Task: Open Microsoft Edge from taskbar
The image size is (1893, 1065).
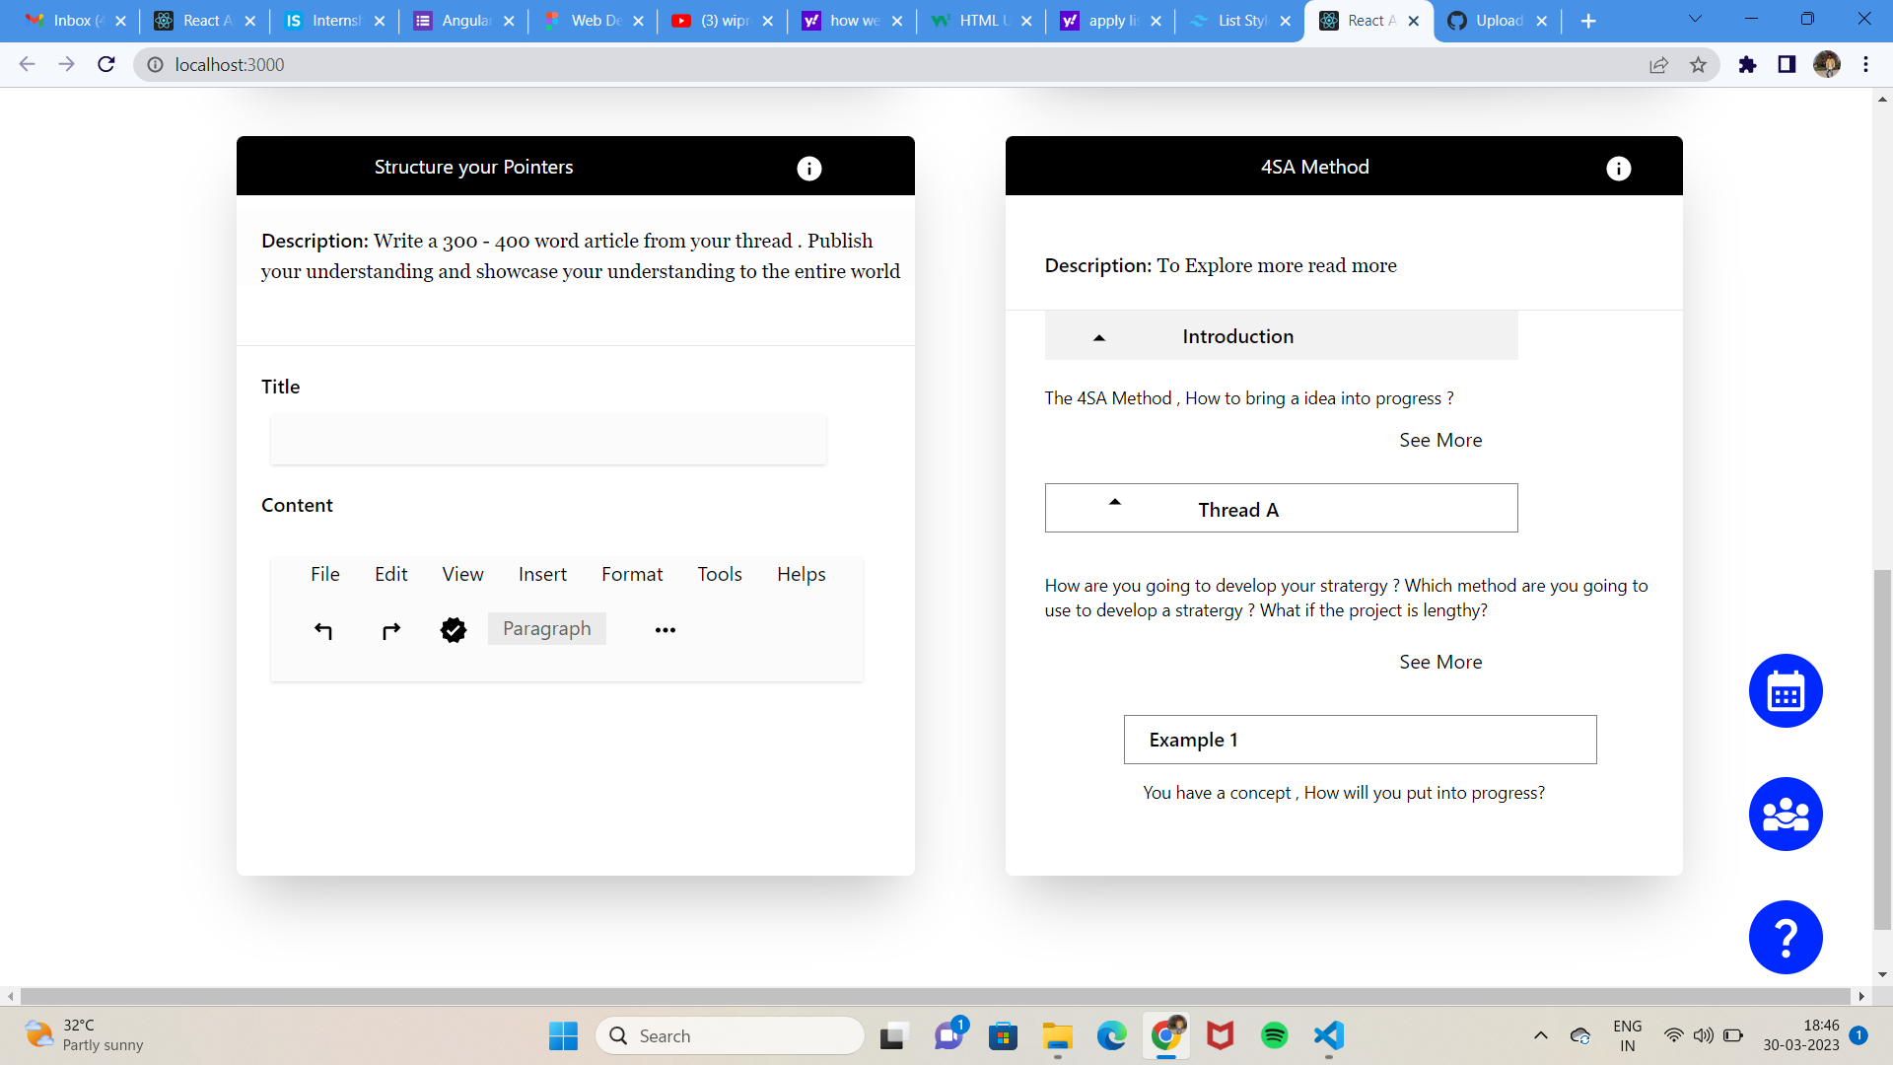Action: coord(1111,1035)
